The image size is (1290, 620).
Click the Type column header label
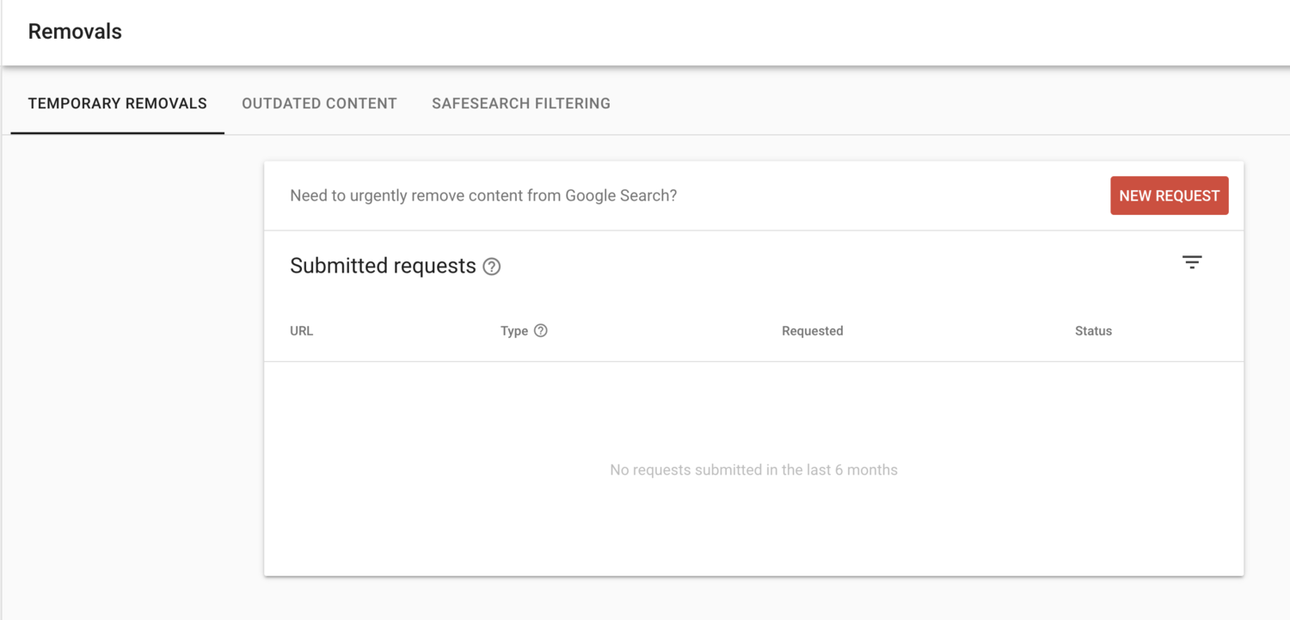coord(514,331)
